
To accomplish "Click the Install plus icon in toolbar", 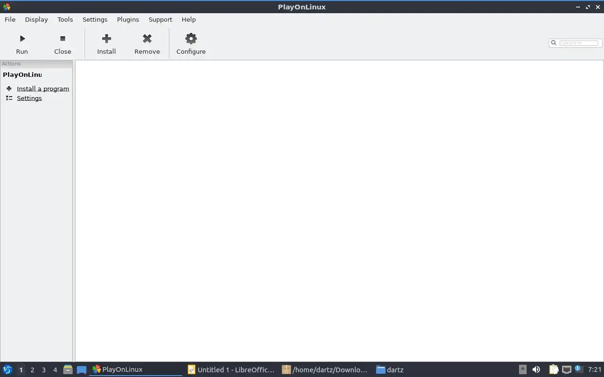I will (x=107, y=39).
